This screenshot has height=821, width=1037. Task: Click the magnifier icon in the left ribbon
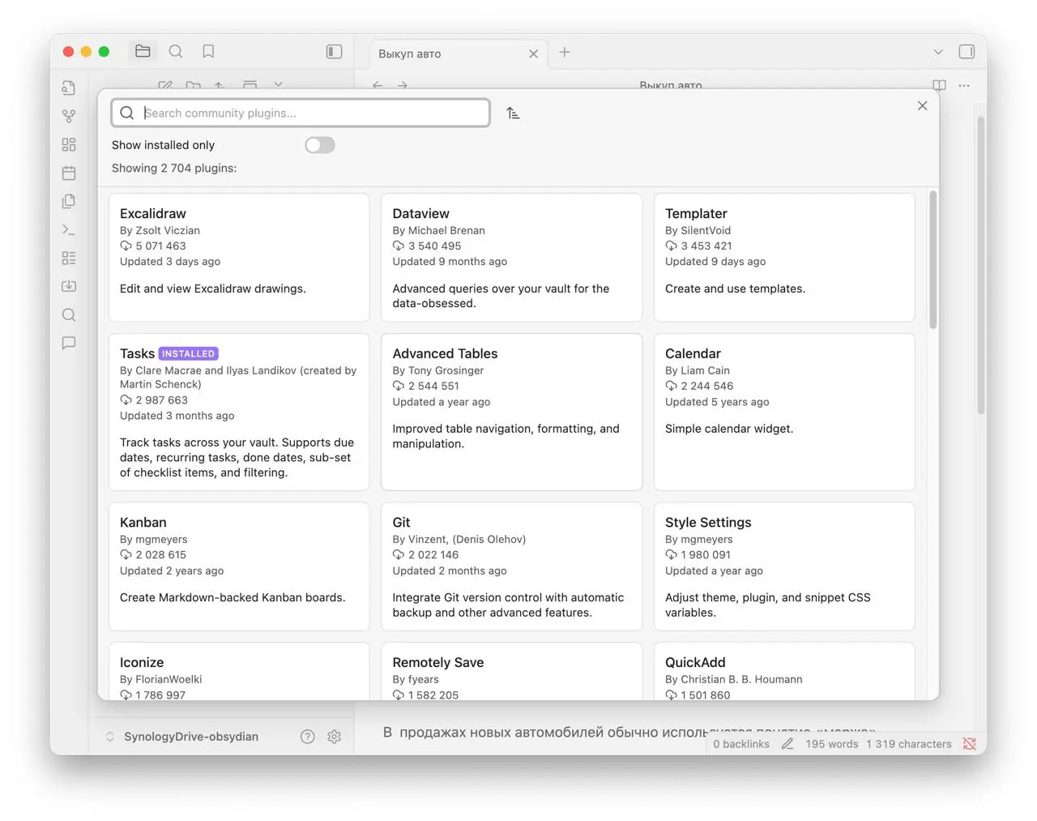tap(69, 315)
